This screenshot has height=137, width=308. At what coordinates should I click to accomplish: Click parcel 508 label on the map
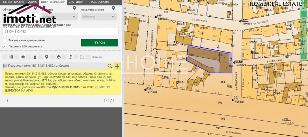[287, 57]
